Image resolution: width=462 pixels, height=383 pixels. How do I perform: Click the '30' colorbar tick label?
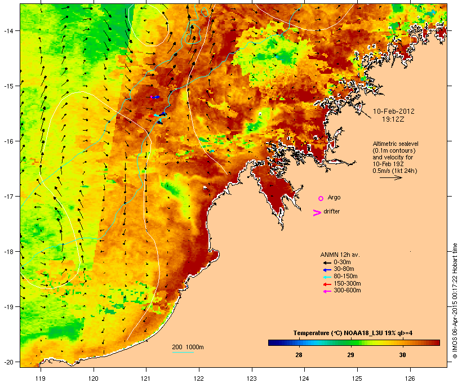tap(402, 355)
